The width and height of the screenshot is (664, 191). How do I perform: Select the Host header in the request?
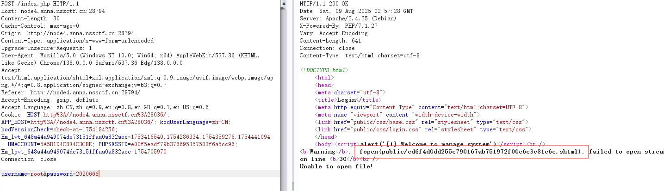click(x=54, y=11)
